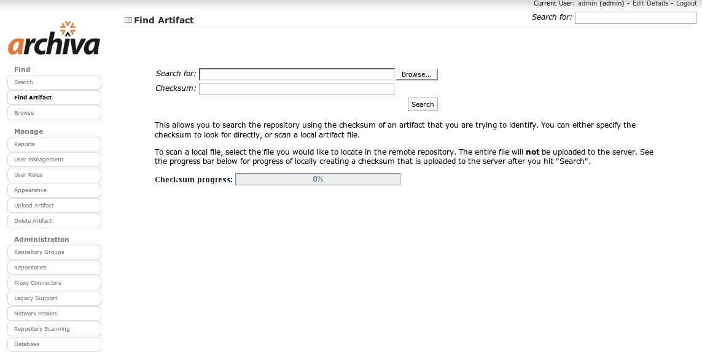This screenshot has height=359, width=702.
Task: Click the Checksum progress bar
Action: click(318, 179)
